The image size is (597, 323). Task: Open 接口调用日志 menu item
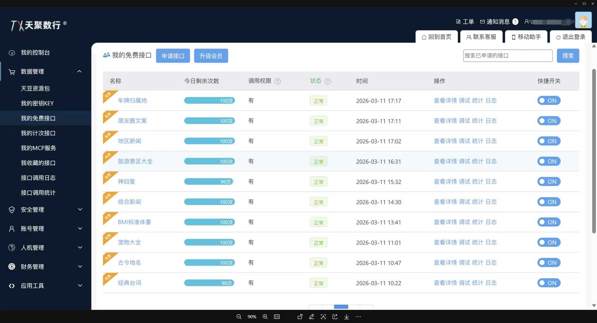pos(38,178)
